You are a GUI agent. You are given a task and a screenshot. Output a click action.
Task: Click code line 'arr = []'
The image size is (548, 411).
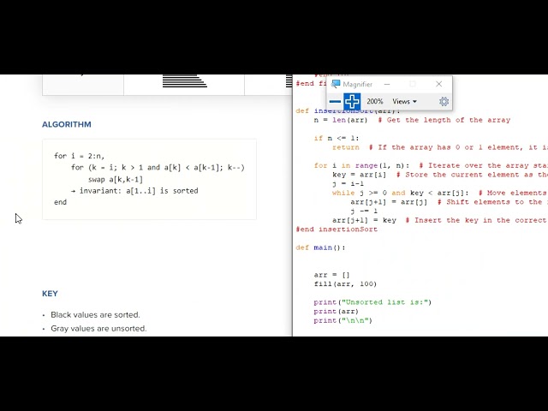[x=331, y=275]
